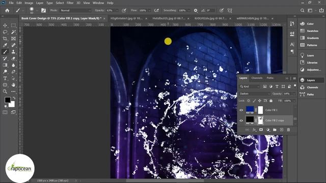Open the File menu
This screenshot has width=326, height=183.
point(11,3)
